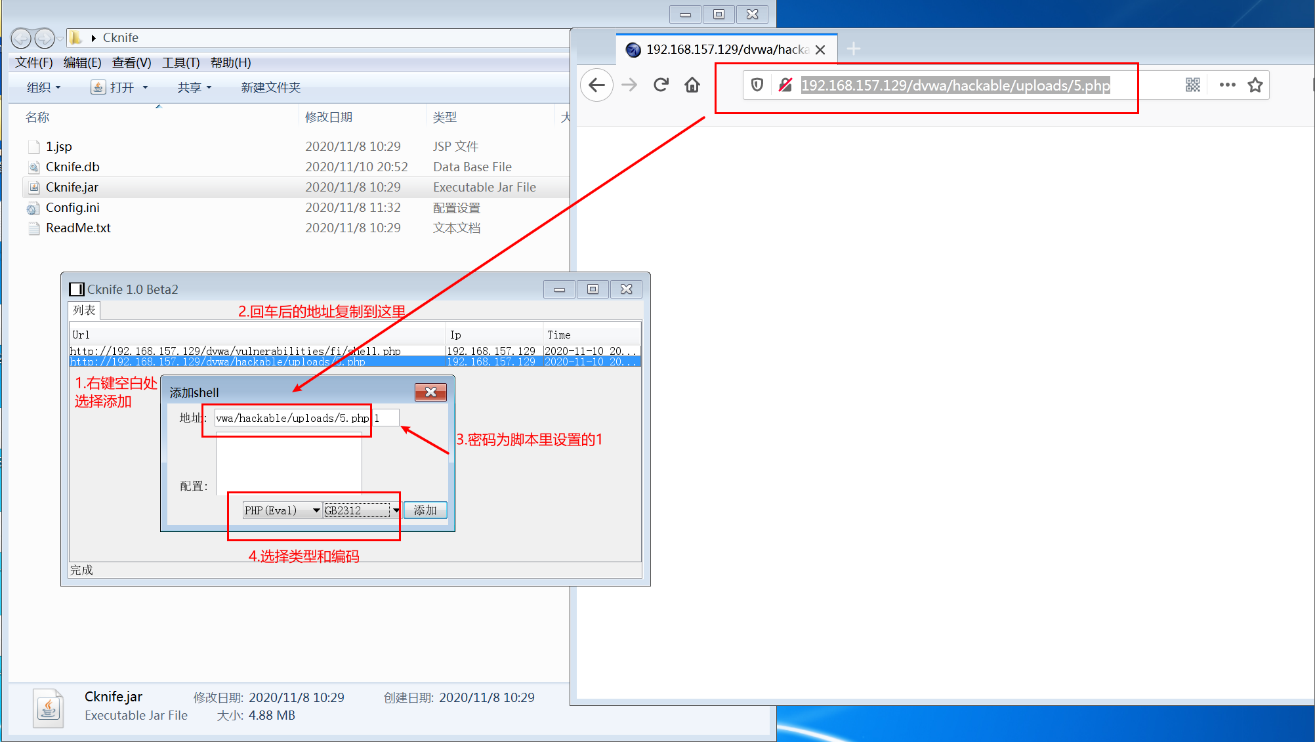Viewport: 1315px width, 742px height.
Task: Click the browser back arrow button
Action: (x=596, y=85)
